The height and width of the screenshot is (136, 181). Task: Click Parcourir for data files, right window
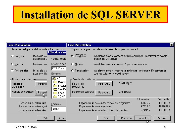tap(104, 92)
